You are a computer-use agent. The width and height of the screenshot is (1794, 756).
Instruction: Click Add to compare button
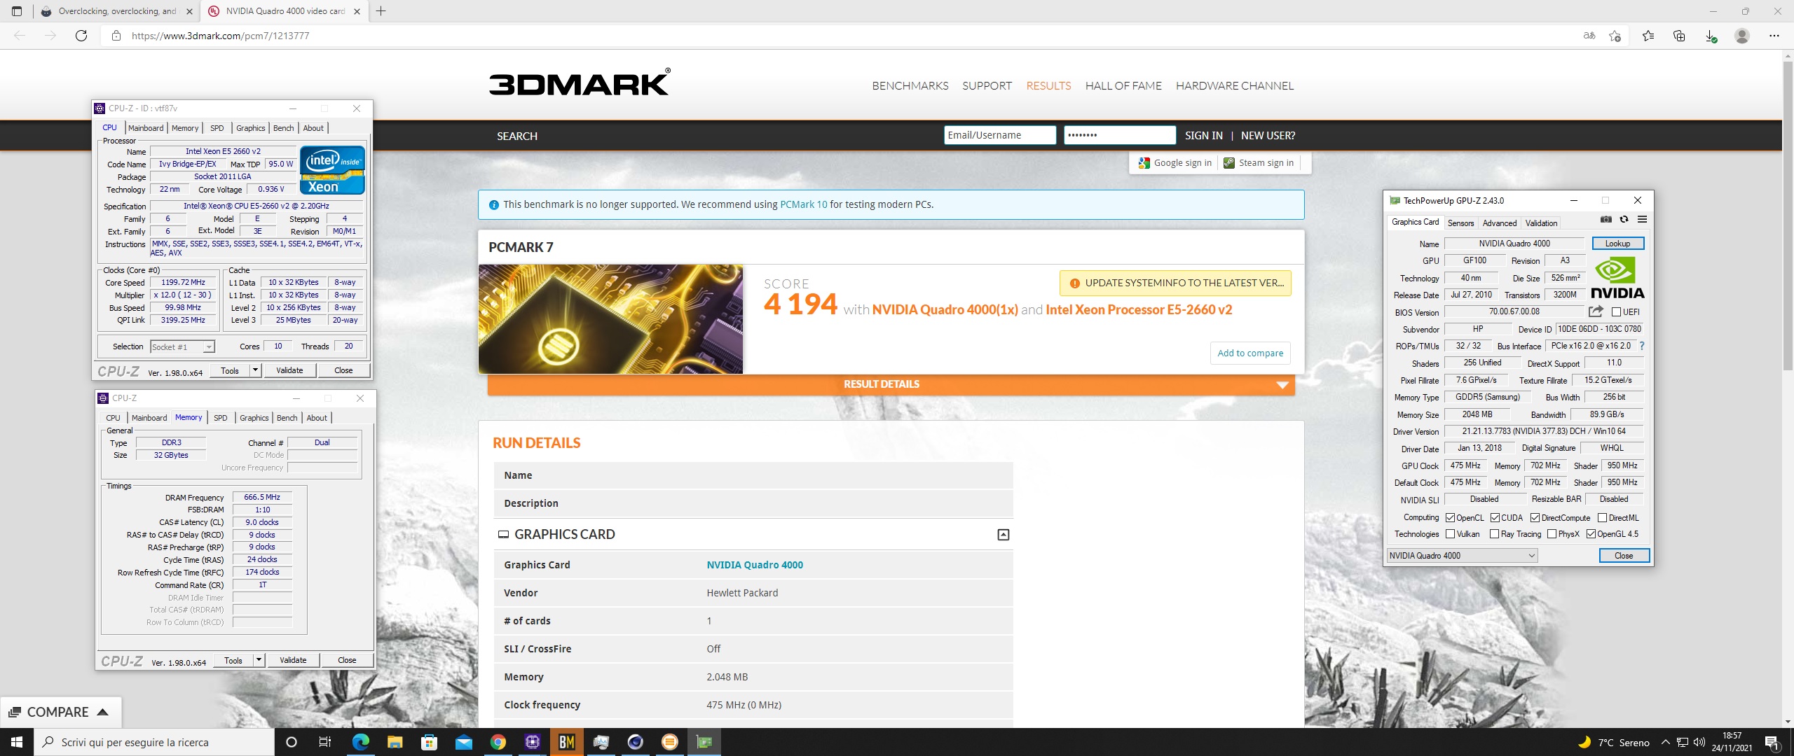1250,353
